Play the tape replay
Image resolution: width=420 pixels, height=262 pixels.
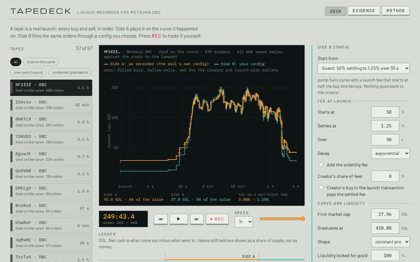(178, 219)
